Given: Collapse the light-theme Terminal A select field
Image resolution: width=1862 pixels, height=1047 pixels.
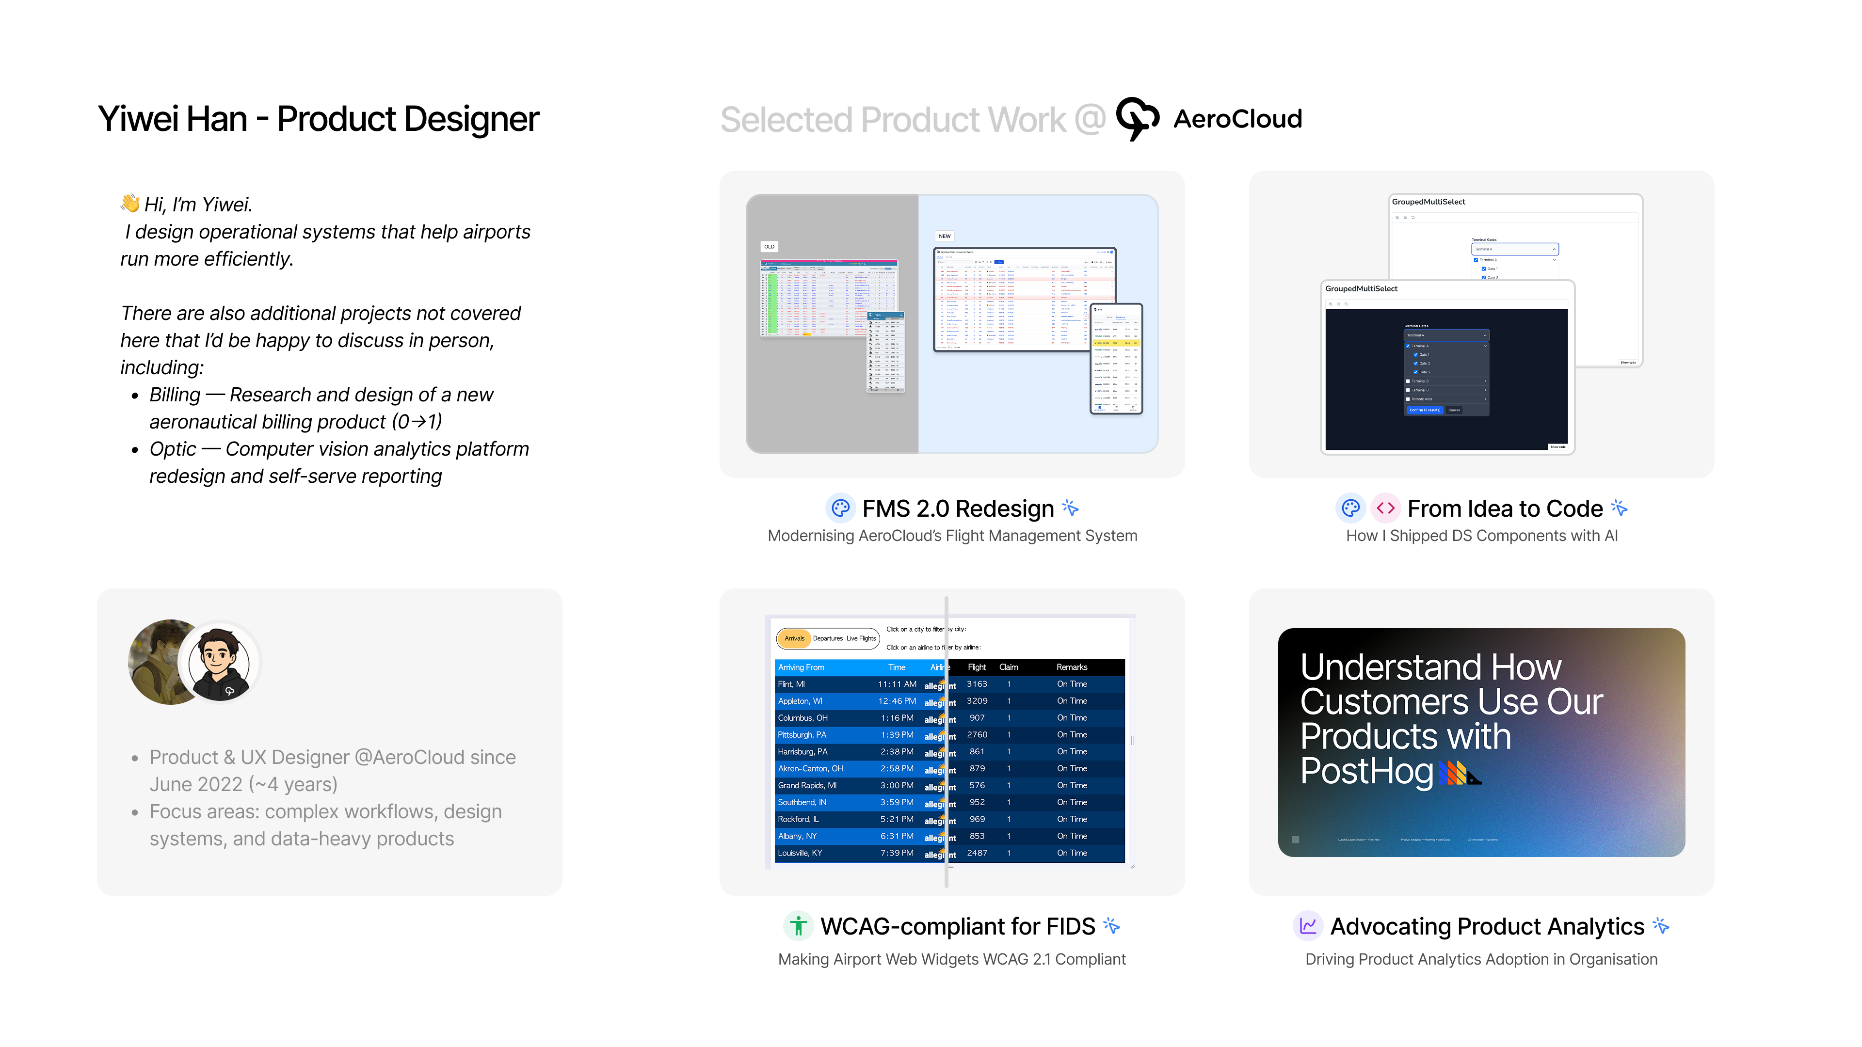Looking at the screenshot, I should coord(1554,249).
